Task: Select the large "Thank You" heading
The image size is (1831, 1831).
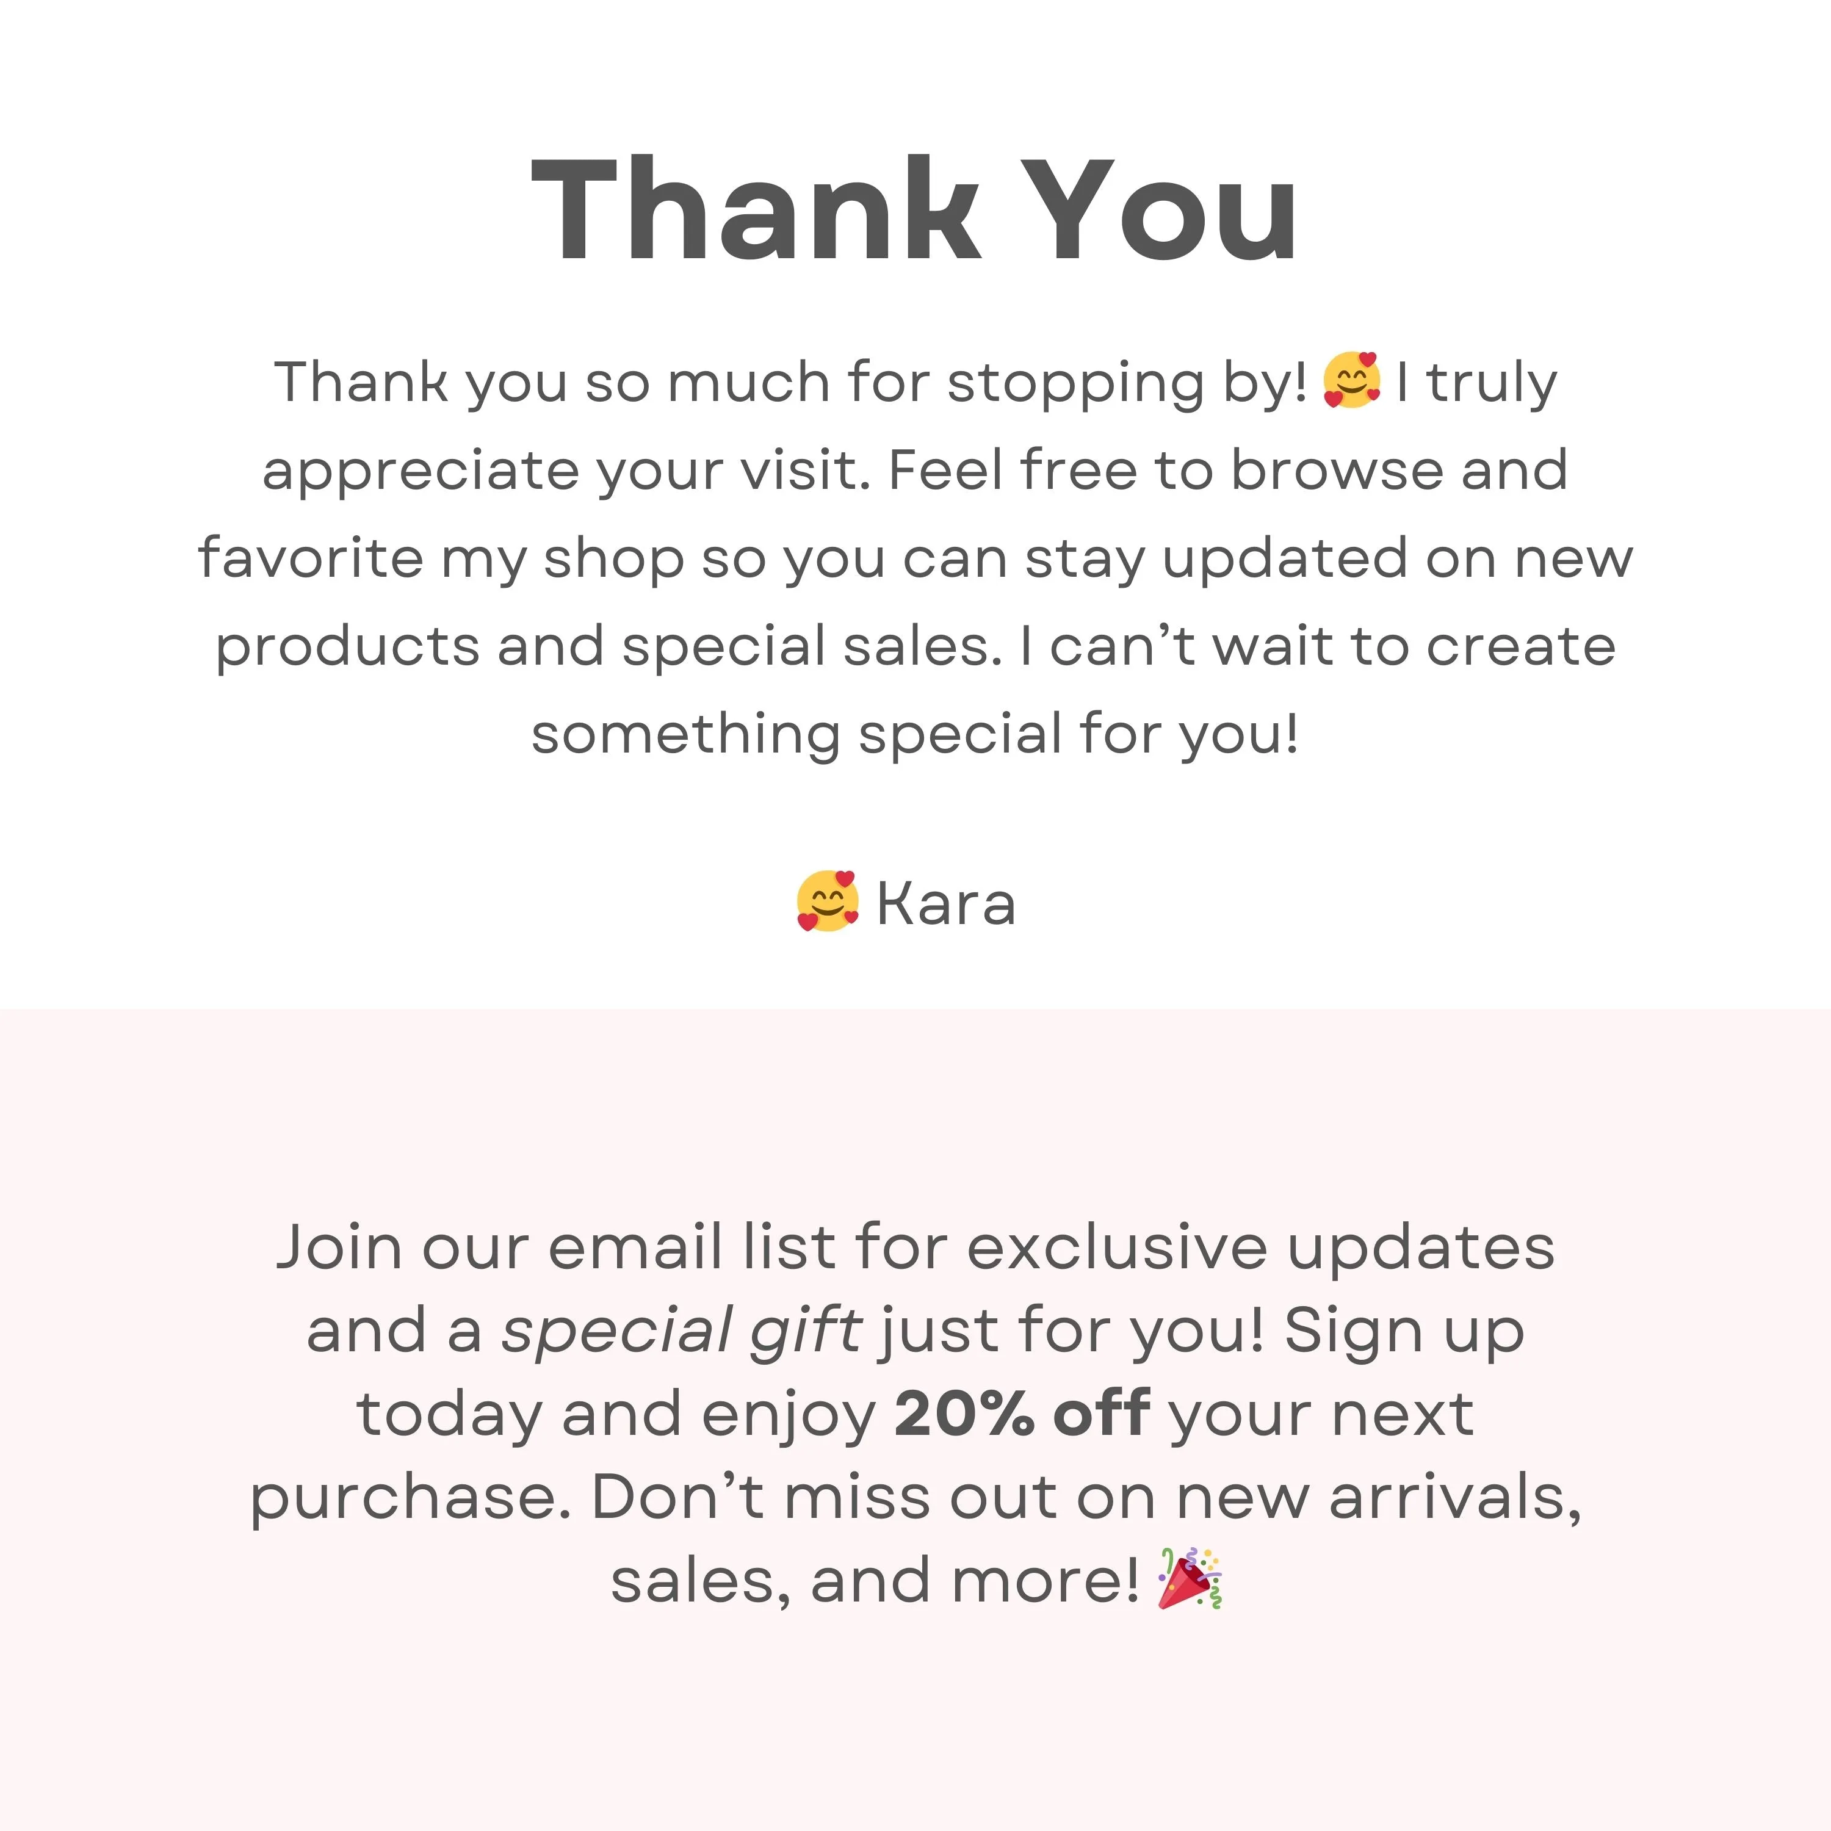Action: (x=914, y=209)
